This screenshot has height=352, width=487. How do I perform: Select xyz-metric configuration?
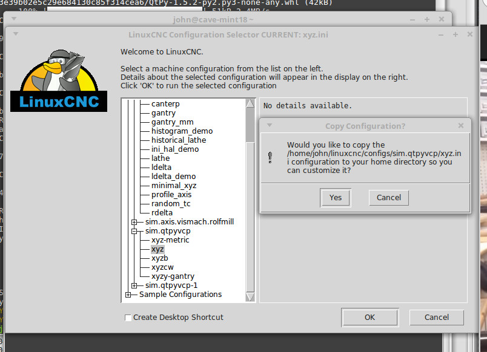(170, 240)
